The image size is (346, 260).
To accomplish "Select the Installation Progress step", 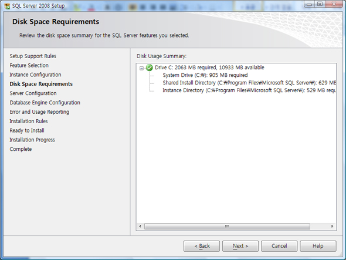I will coord(32,140).
